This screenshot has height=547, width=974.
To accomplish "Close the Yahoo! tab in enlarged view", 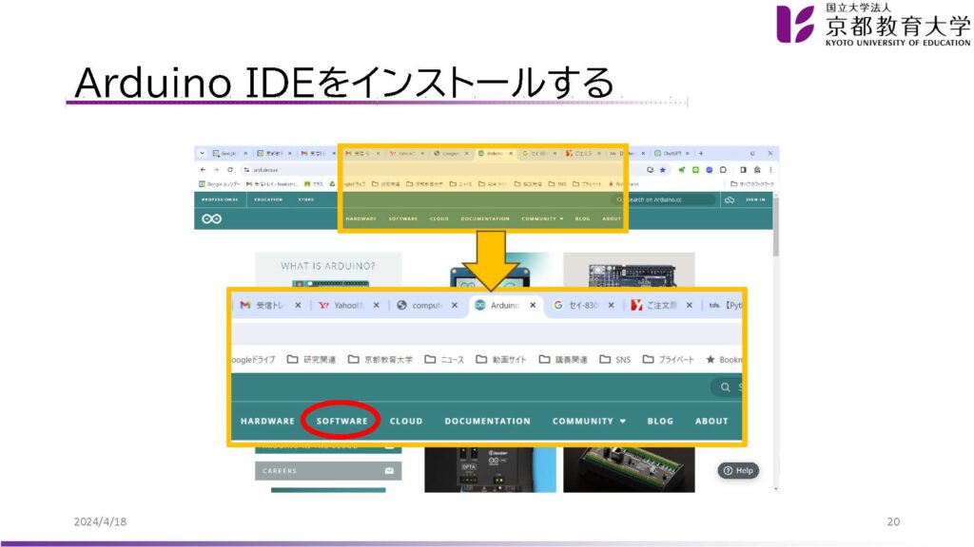I will click(377, 305).
